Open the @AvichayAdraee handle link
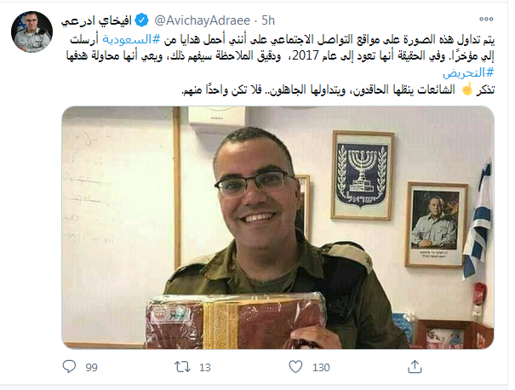This screenshot has height=390, width=515. [202, 20]
